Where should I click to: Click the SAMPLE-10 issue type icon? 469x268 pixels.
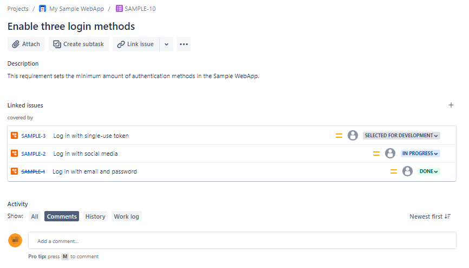point(119,9)
